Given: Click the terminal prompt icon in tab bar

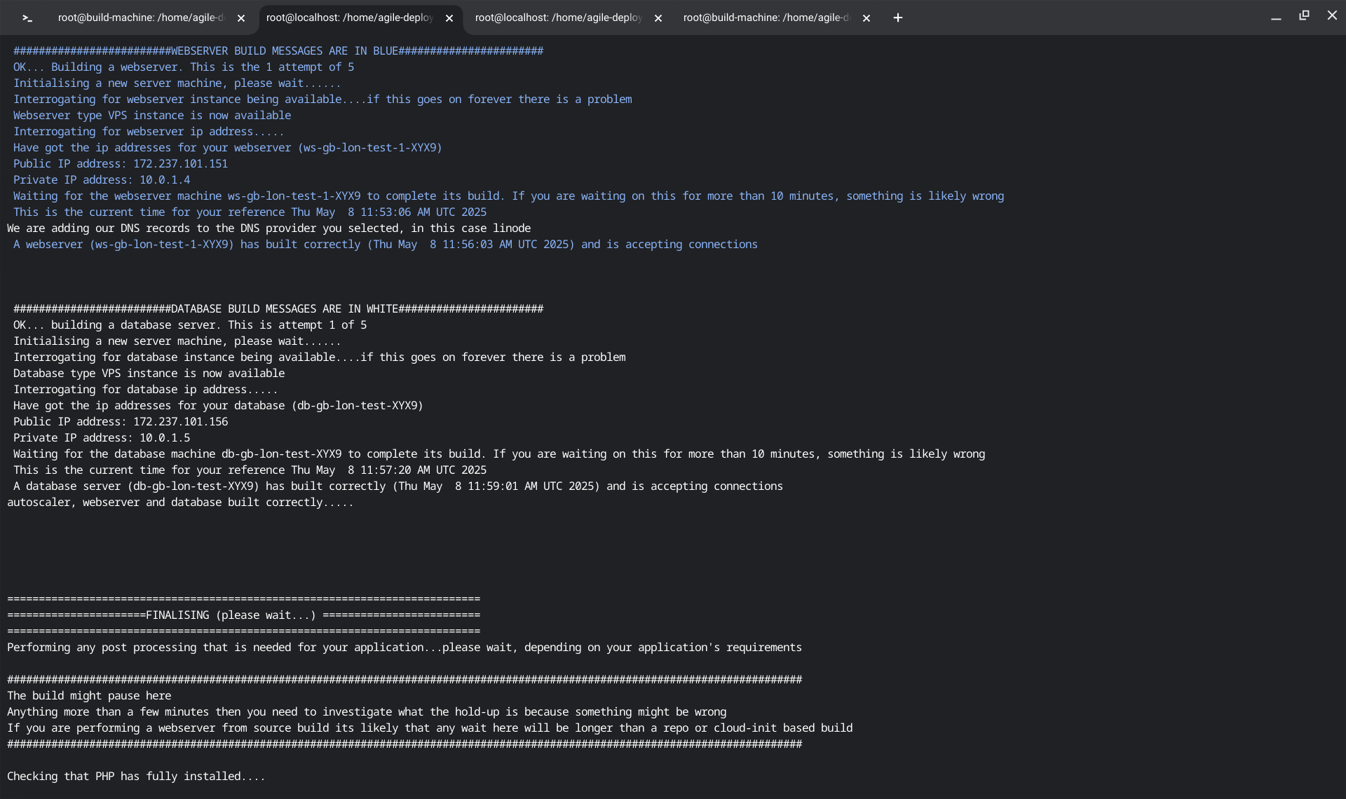Looking at the screenshot, I should pyautogui.click(x=27, y=18).
